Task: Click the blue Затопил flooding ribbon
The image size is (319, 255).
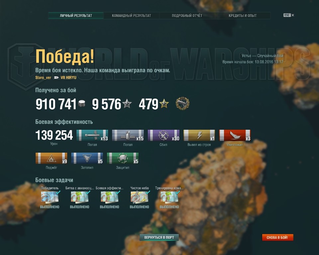Action: [x=87, y=158]
